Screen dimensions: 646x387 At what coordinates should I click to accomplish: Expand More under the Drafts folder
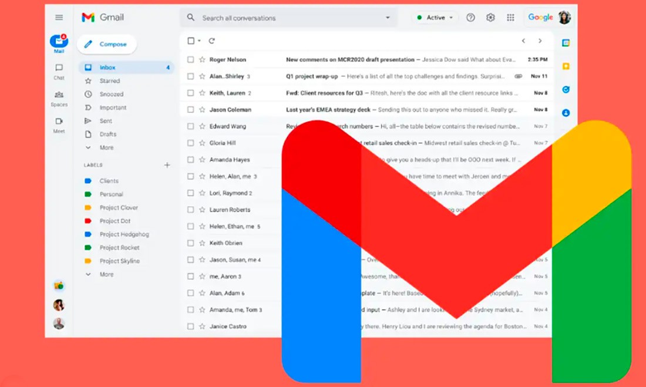[x=106, y=148]
